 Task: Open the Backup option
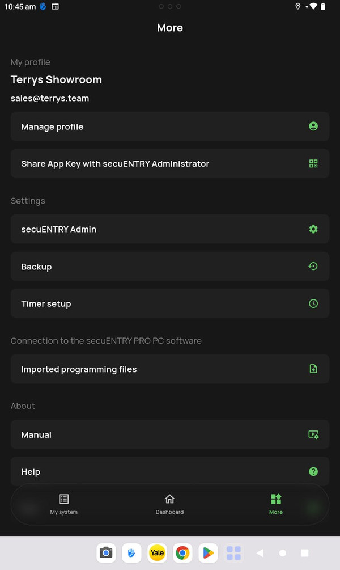pyautogui.click(x=169, y=267)
